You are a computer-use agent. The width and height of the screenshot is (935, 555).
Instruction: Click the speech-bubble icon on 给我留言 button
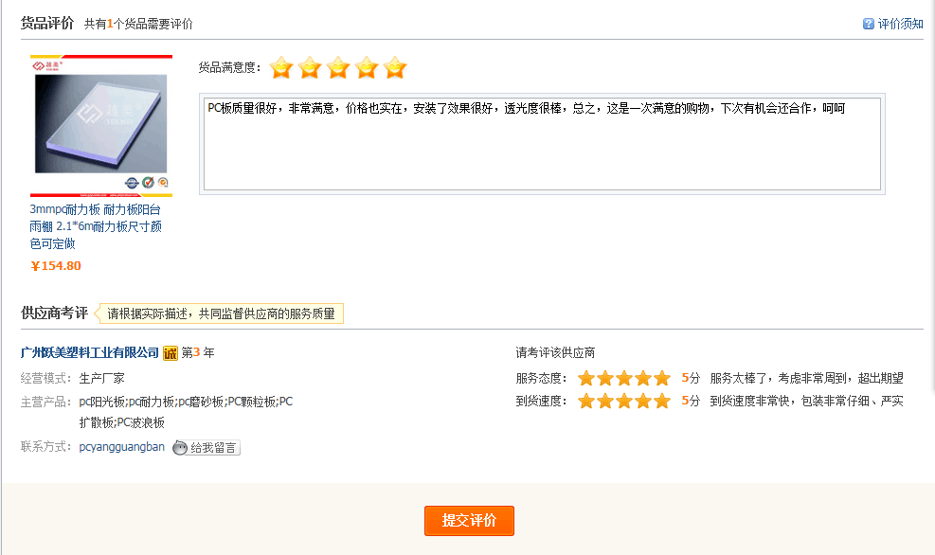point(178,447)
